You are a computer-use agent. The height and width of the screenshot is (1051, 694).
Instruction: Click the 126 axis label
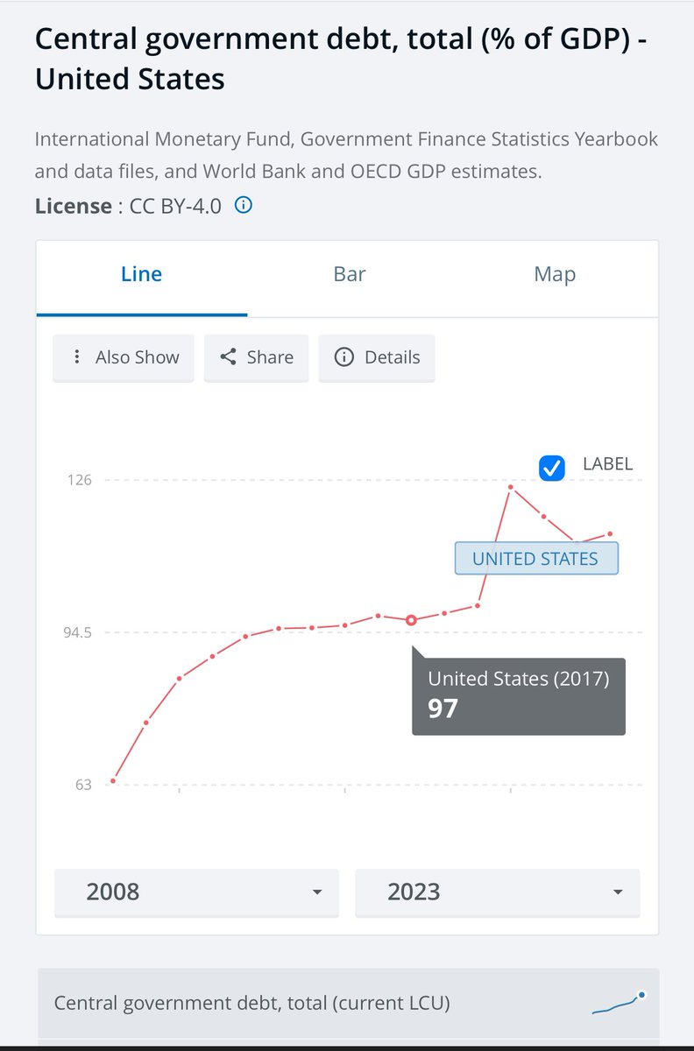[78, 480]
